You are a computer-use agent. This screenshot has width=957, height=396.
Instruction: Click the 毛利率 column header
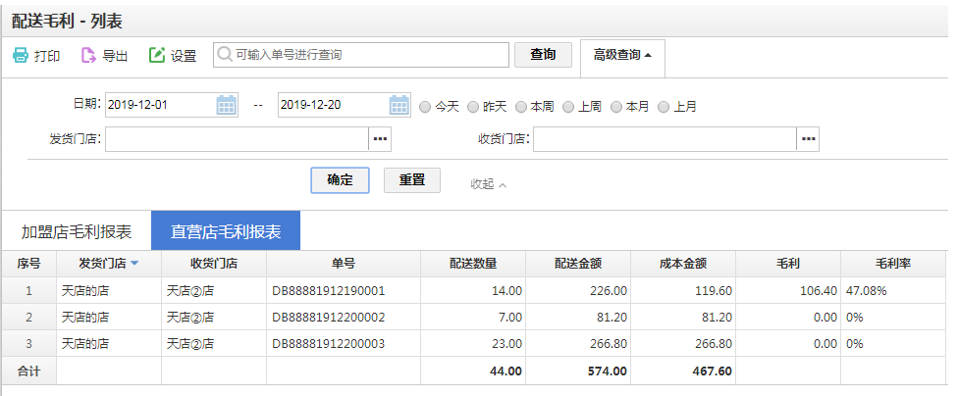(893, 264)
